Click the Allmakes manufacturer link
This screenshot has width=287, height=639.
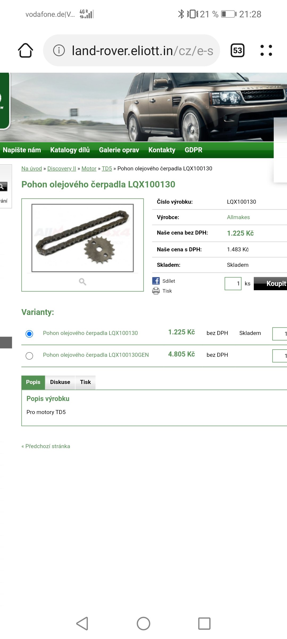pos(238,217)
